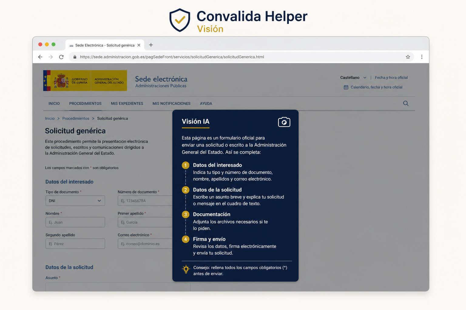
Task: Focus the Nombre input field
Action: coord(75,222)
